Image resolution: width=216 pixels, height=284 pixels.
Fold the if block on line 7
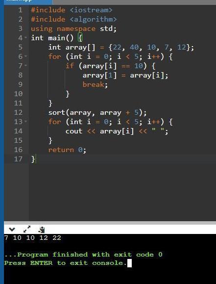26,65
